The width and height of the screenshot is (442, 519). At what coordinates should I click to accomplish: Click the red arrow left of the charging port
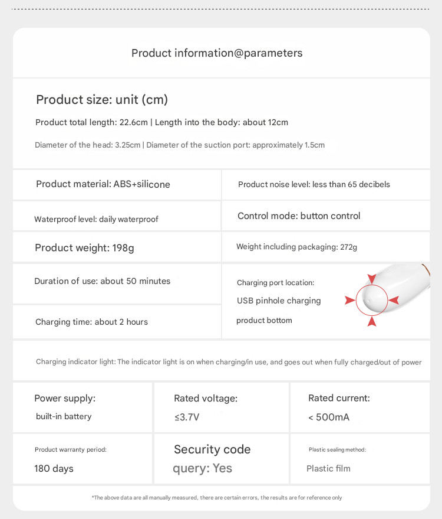coord(350,301)
